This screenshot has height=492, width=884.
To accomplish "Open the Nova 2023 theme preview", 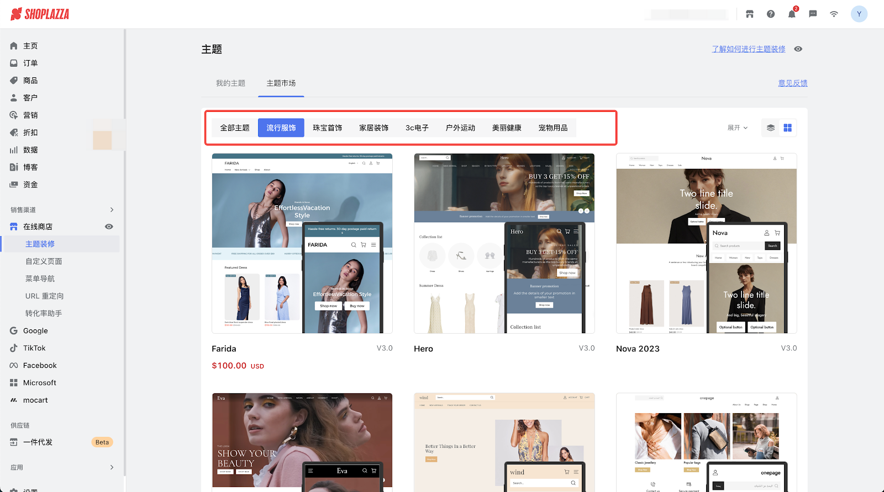I will pos(707,243).
